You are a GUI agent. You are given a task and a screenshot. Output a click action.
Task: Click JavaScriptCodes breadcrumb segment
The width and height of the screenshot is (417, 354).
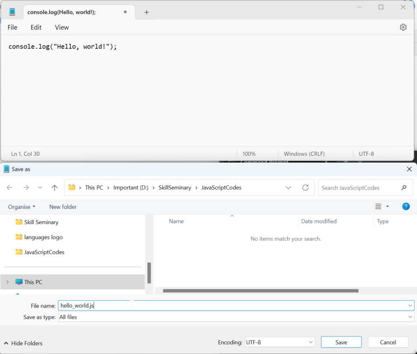pyautogui.click(x=221, y=188)
